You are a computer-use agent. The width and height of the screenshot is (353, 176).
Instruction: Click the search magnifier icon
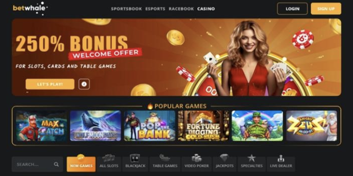[x=56, y=164]
